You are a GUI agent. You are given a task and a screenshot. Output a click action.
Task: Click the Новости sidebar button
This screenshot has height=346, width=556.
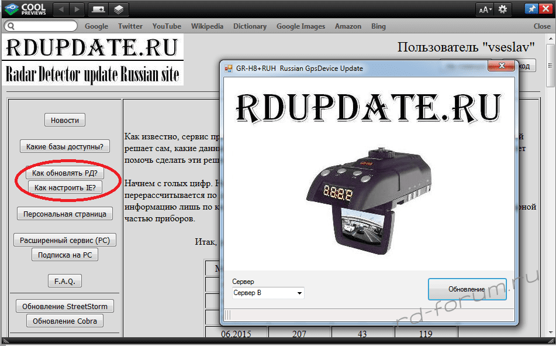[65, 120]
